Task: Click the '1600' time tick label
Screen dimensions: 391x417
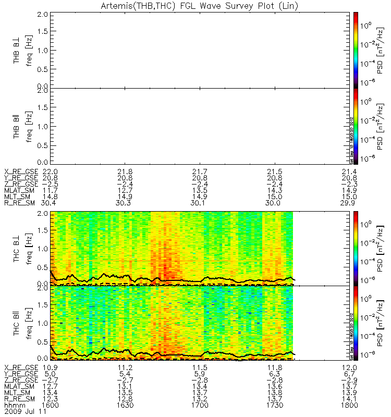Action: pyautogui.click(x=50, y=406)
